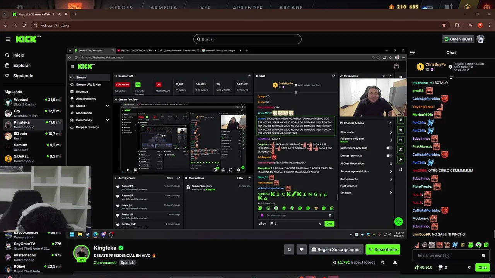Click the verified badge next to Kingteka
The width and height of the screenshot is (495, 278).
[x=121, y=248]
